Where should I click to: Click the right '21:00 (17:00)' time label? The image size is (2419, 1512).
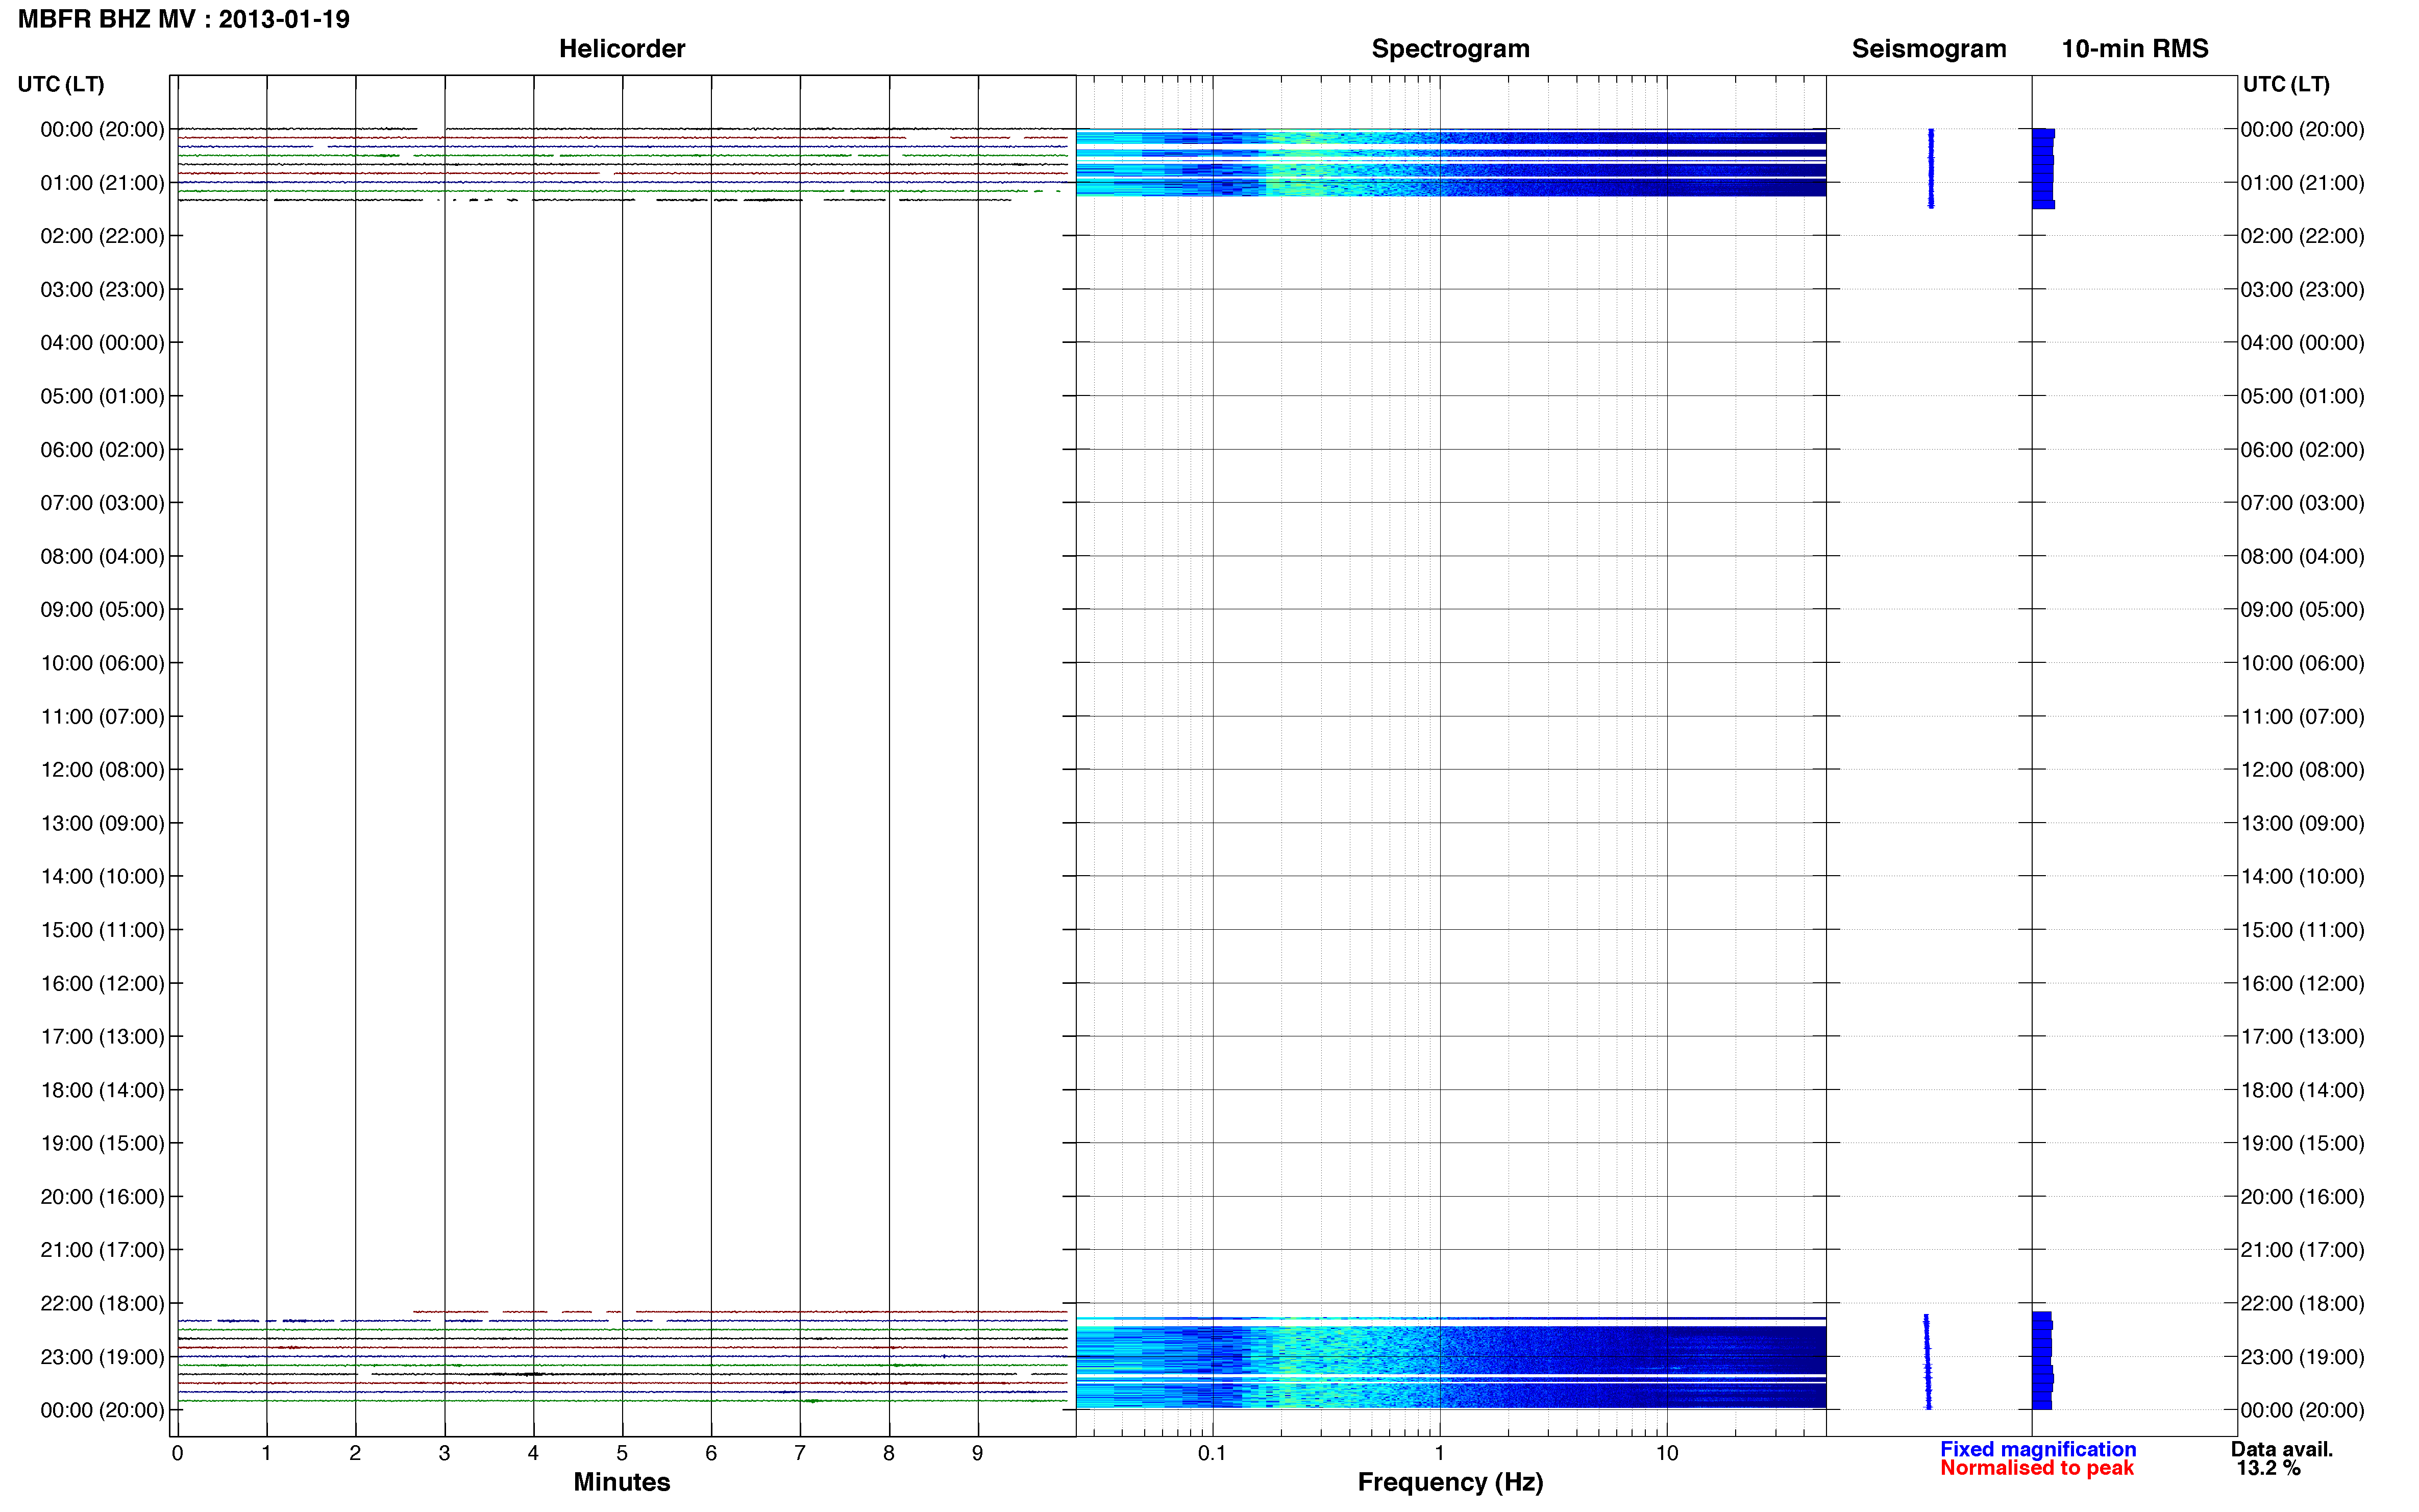(x=2302, y=1250)
